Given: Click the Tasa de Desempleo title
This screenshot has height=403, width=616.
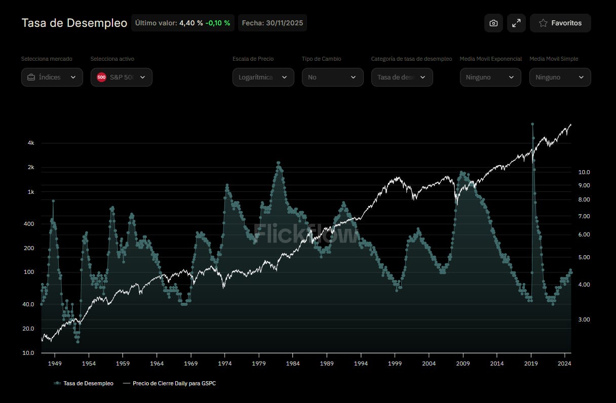Looking at the screenshot, I should pos(74,23).
